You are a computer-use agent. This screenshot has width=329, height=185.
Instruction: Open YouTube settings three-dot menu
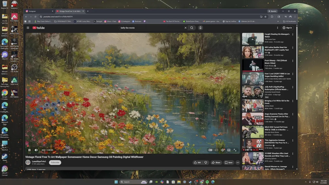(278, 28)
